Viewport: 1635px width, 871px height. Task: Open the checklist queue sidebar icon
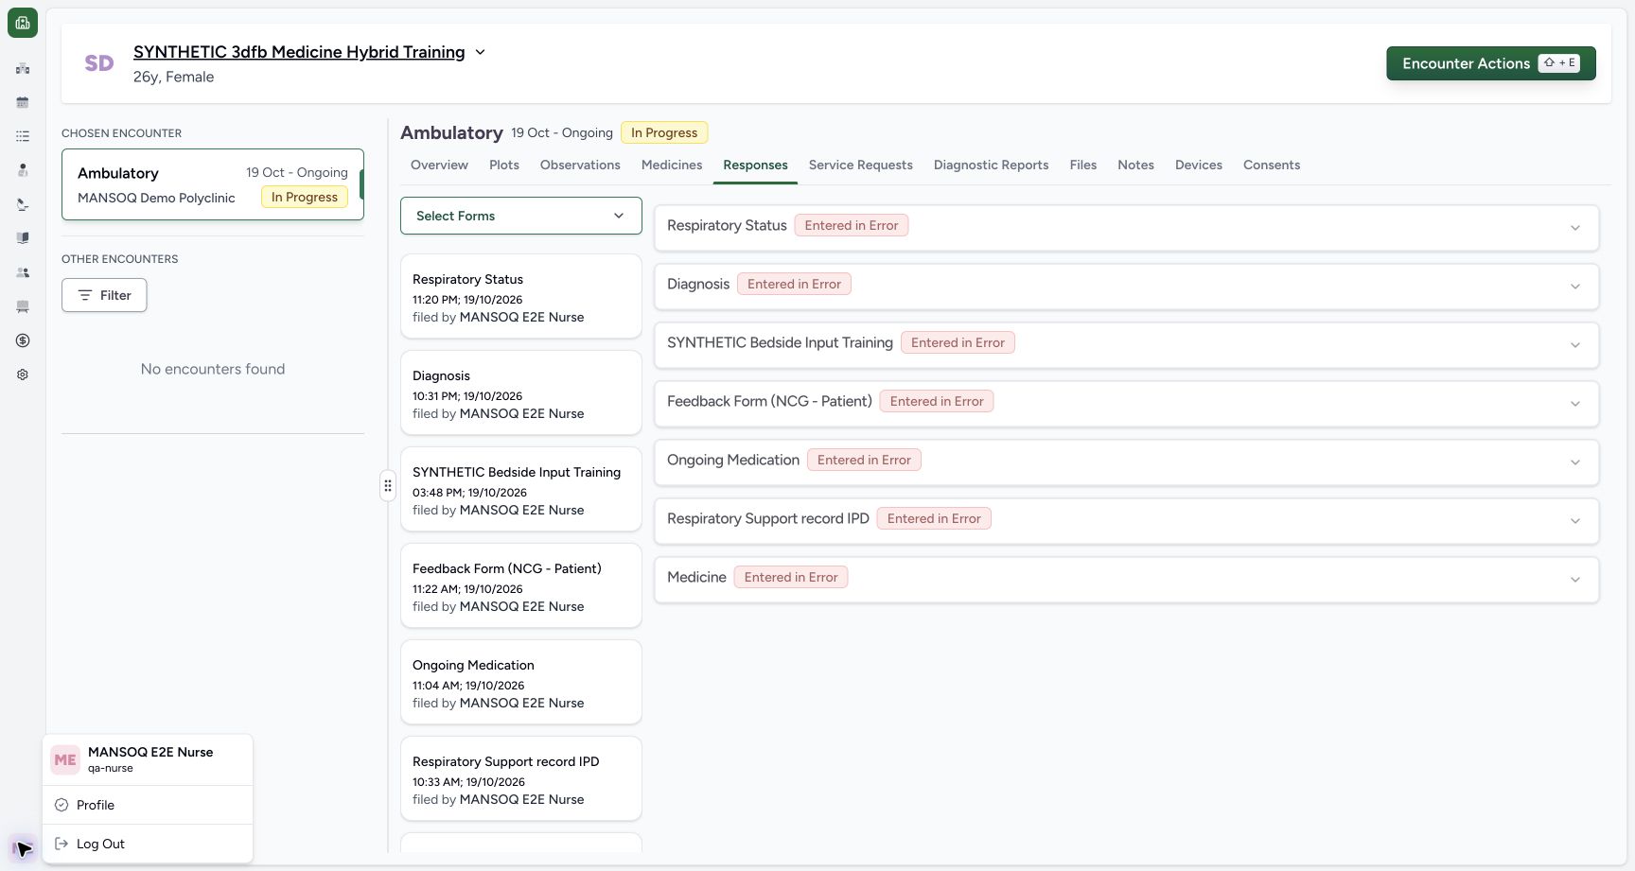tap(23, 136)
